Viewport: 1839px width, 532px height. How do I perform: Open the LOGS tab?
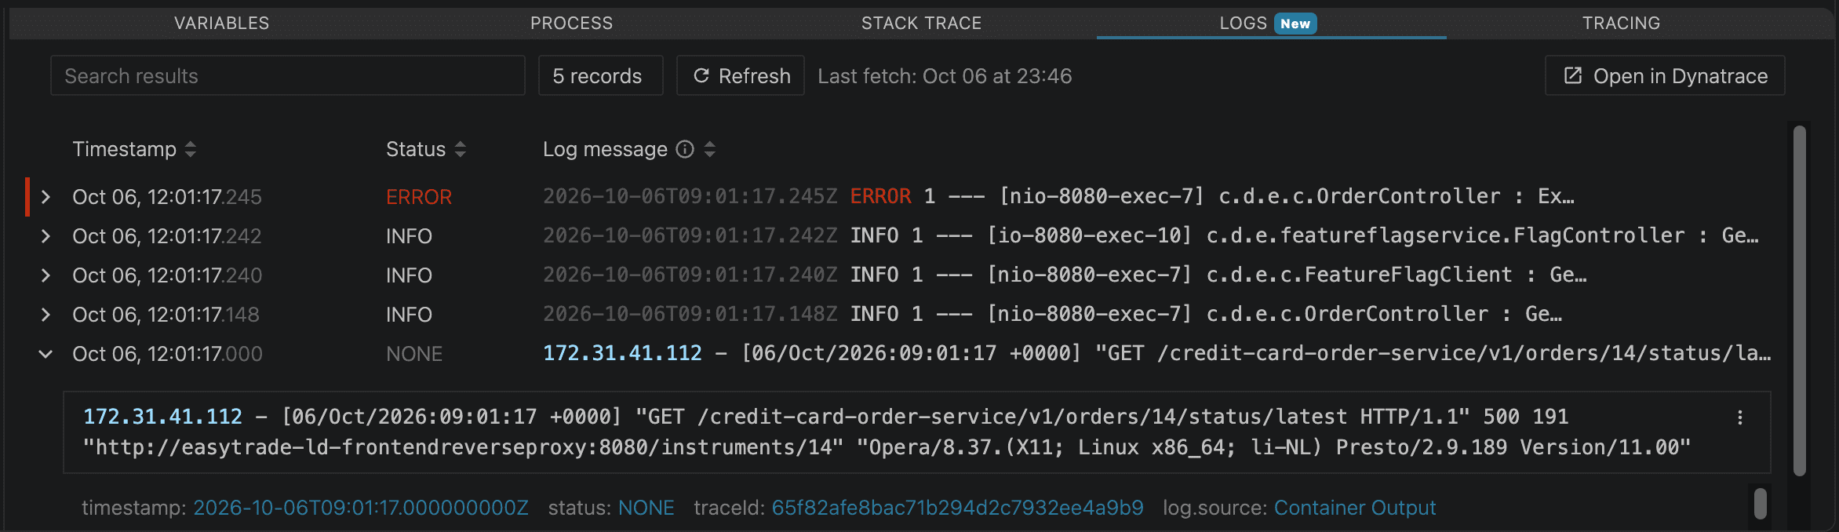click(x=1271, y=24)
